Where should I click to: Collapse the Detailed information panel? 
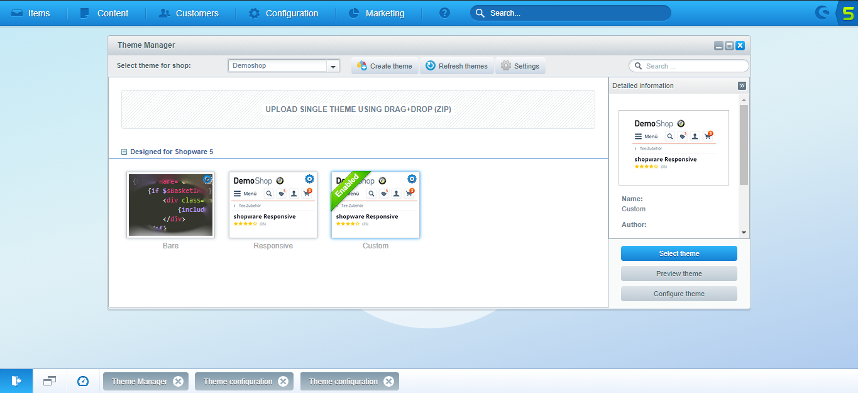[x=742, y=85]
